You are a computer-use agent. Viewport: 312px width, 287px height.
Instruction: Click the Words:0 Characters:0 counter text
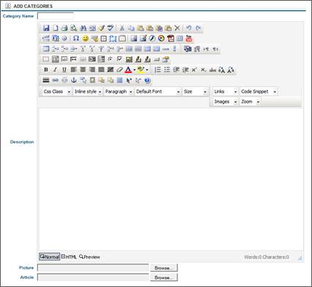pyautogui.click(x=267, y=257)
